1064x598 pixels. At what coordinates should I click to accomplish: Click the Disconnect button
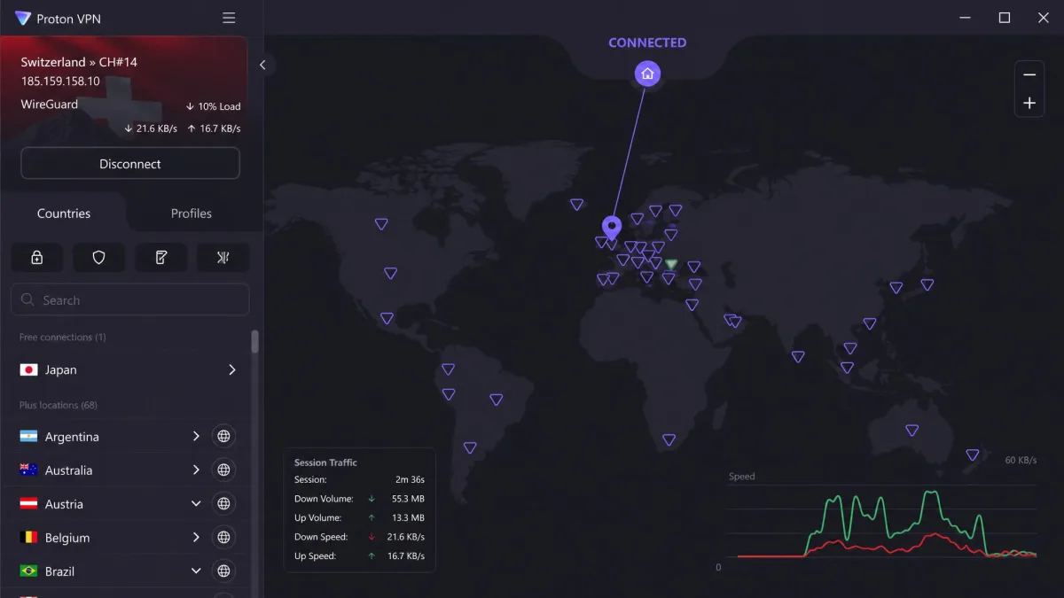click(x=130, y=164)
